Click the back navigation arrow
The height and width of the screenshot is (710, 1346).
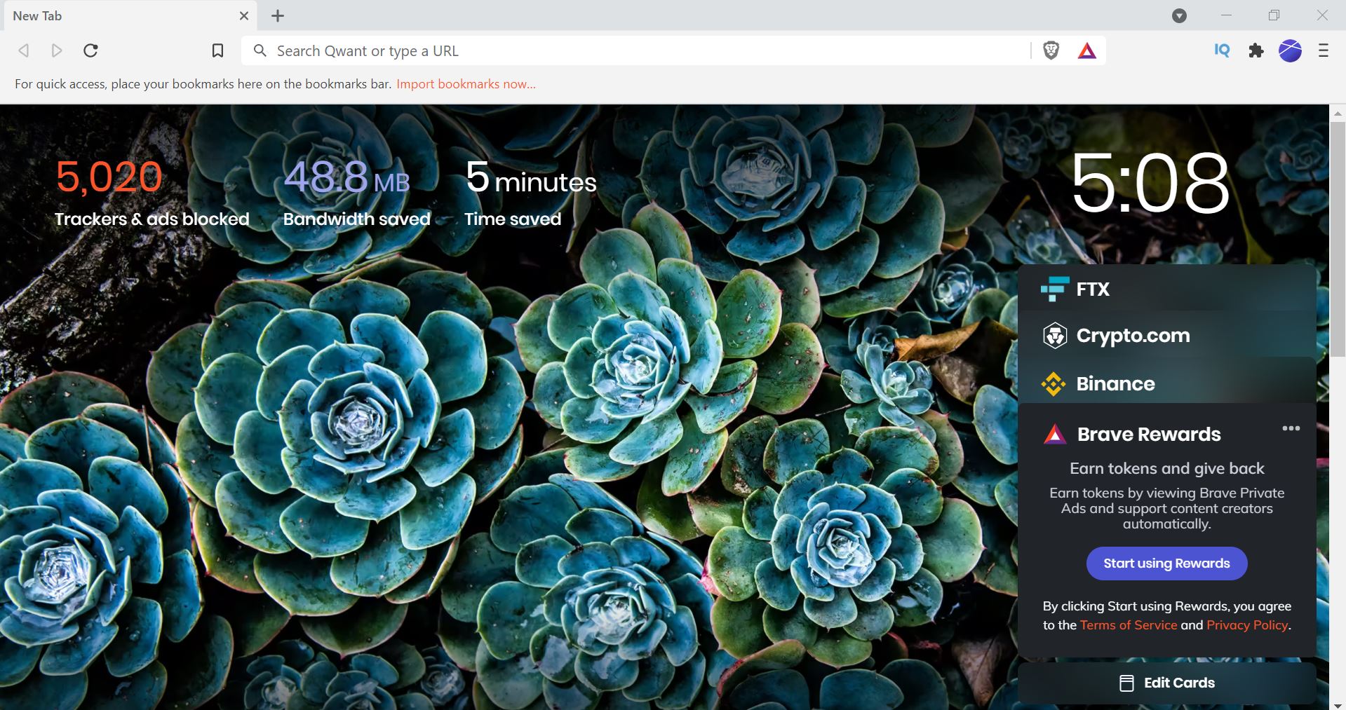[x=24, y=50]
